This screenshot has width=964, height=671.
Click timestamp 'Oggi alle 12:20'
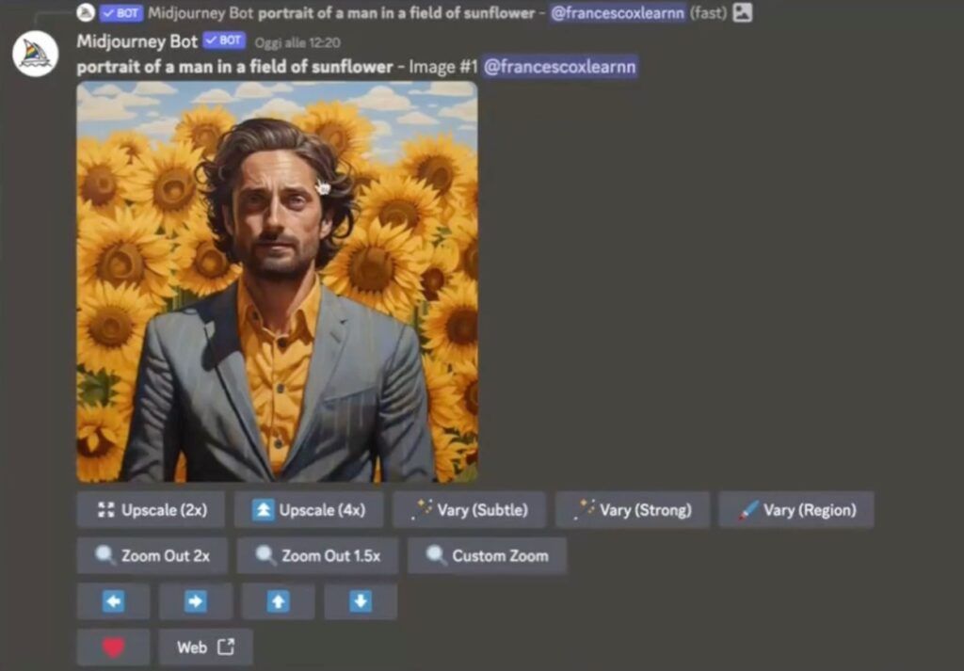297,42
